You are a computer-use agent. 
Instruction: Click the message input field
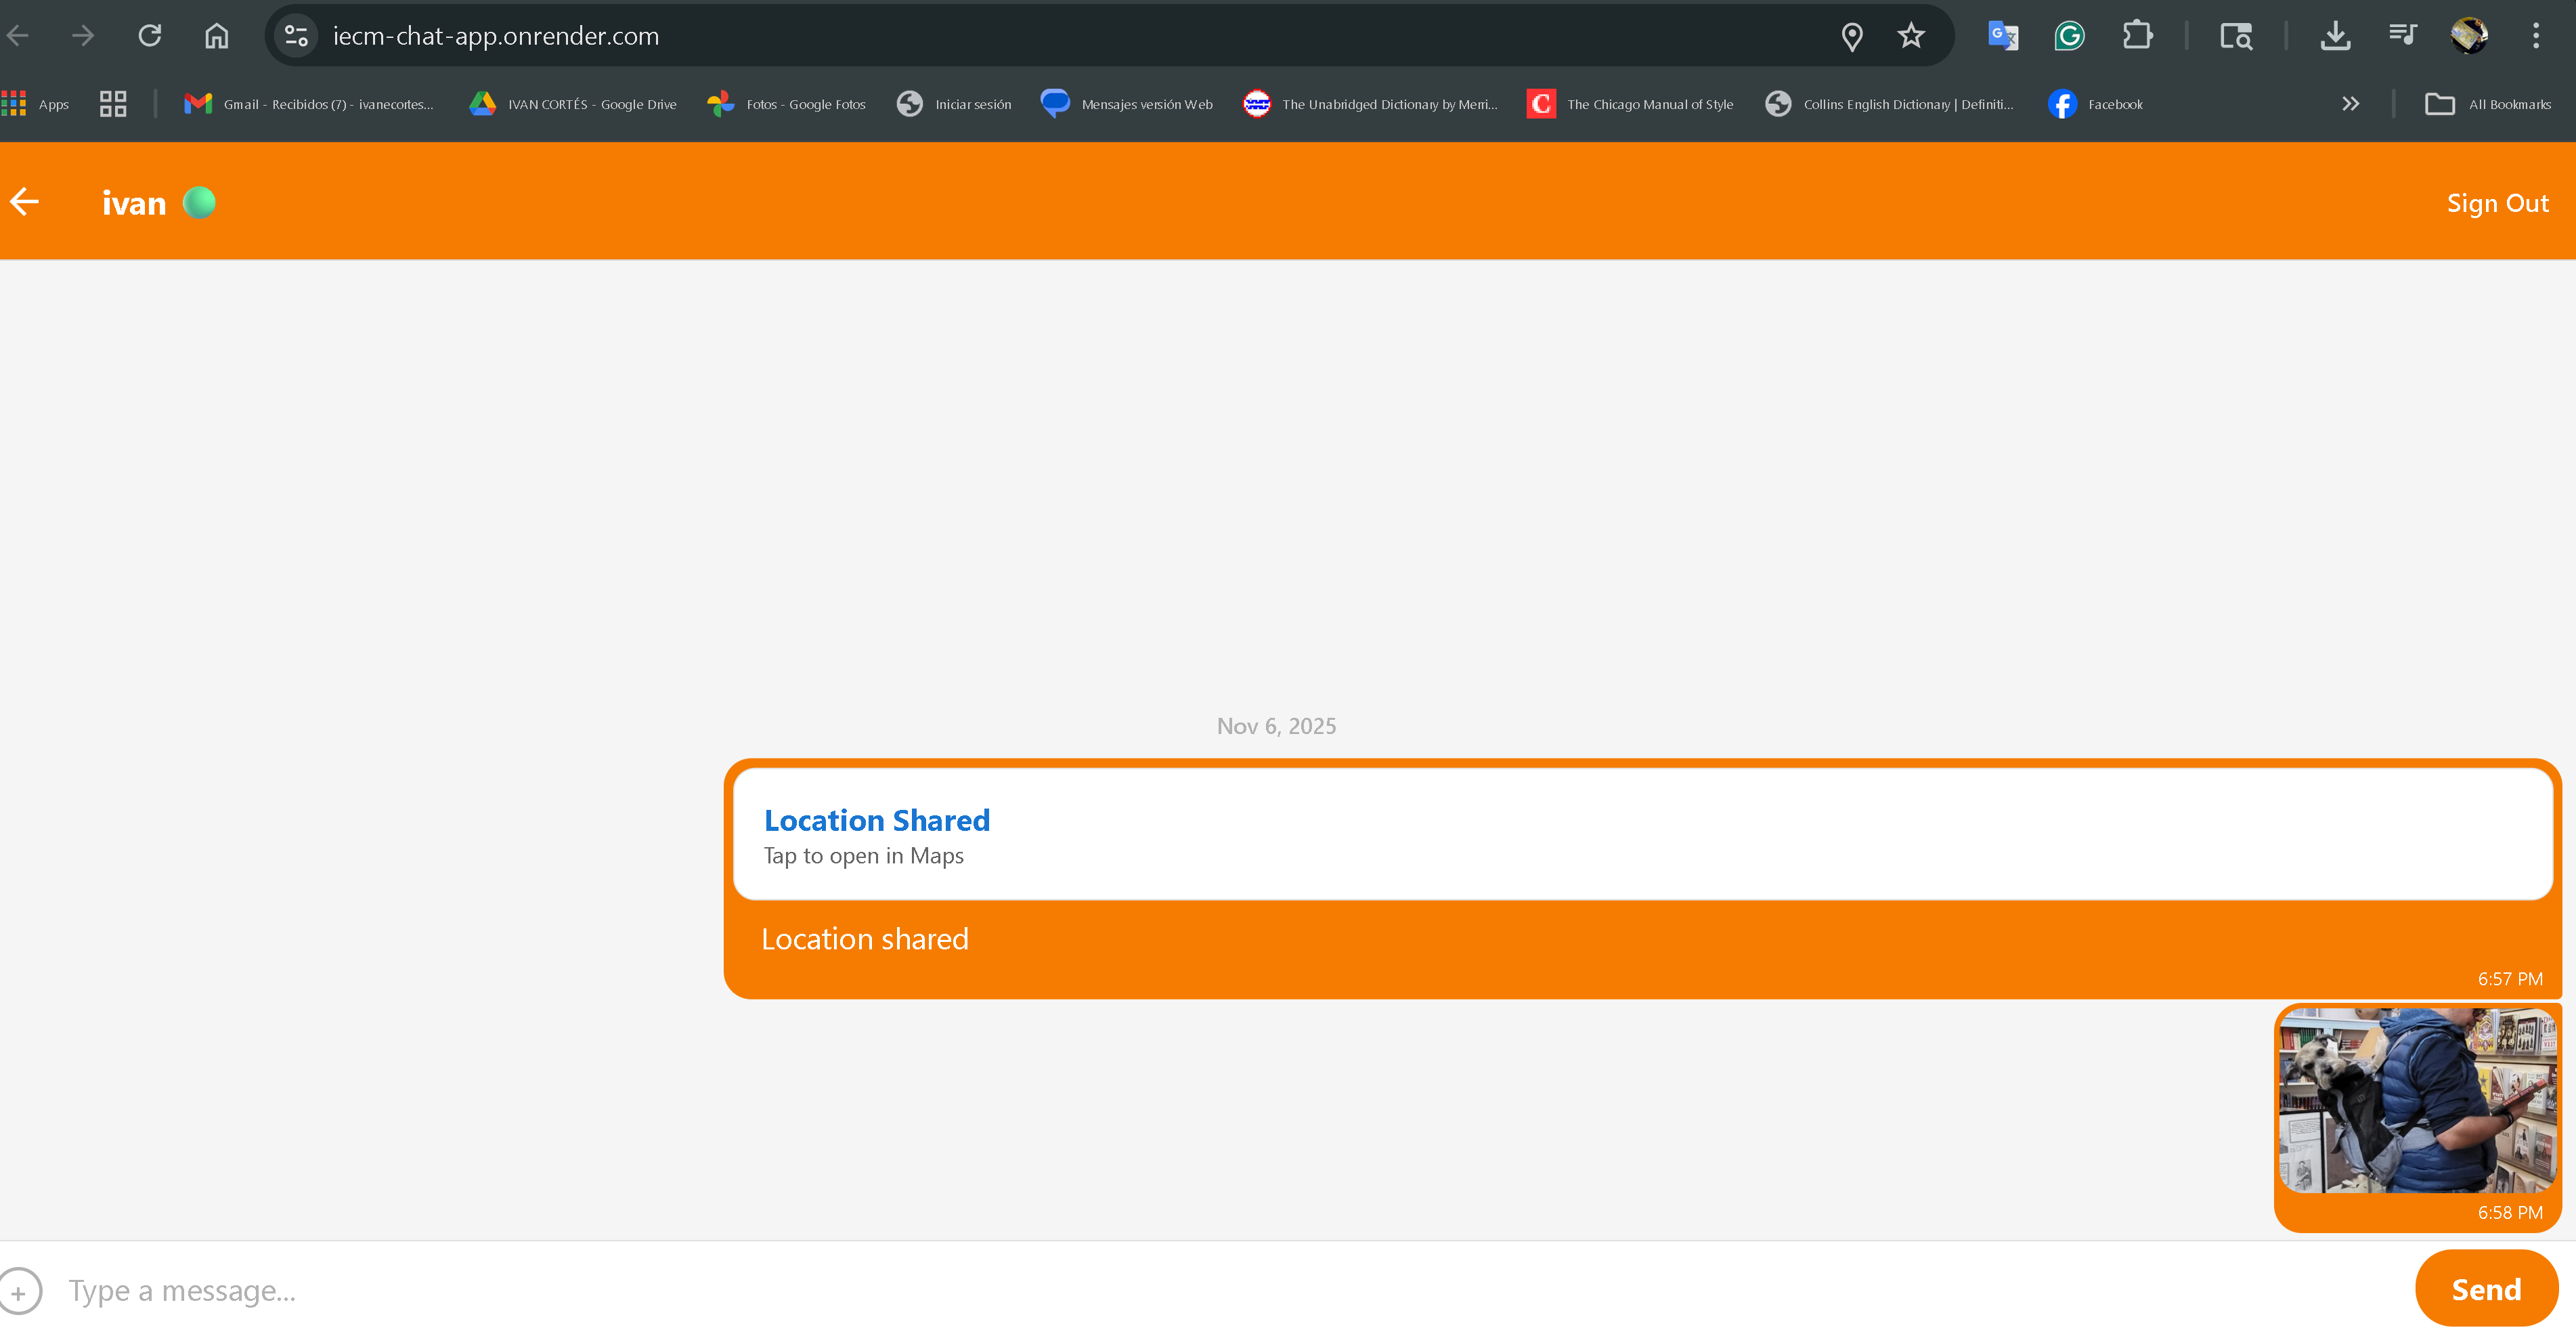coord(700,1291)
